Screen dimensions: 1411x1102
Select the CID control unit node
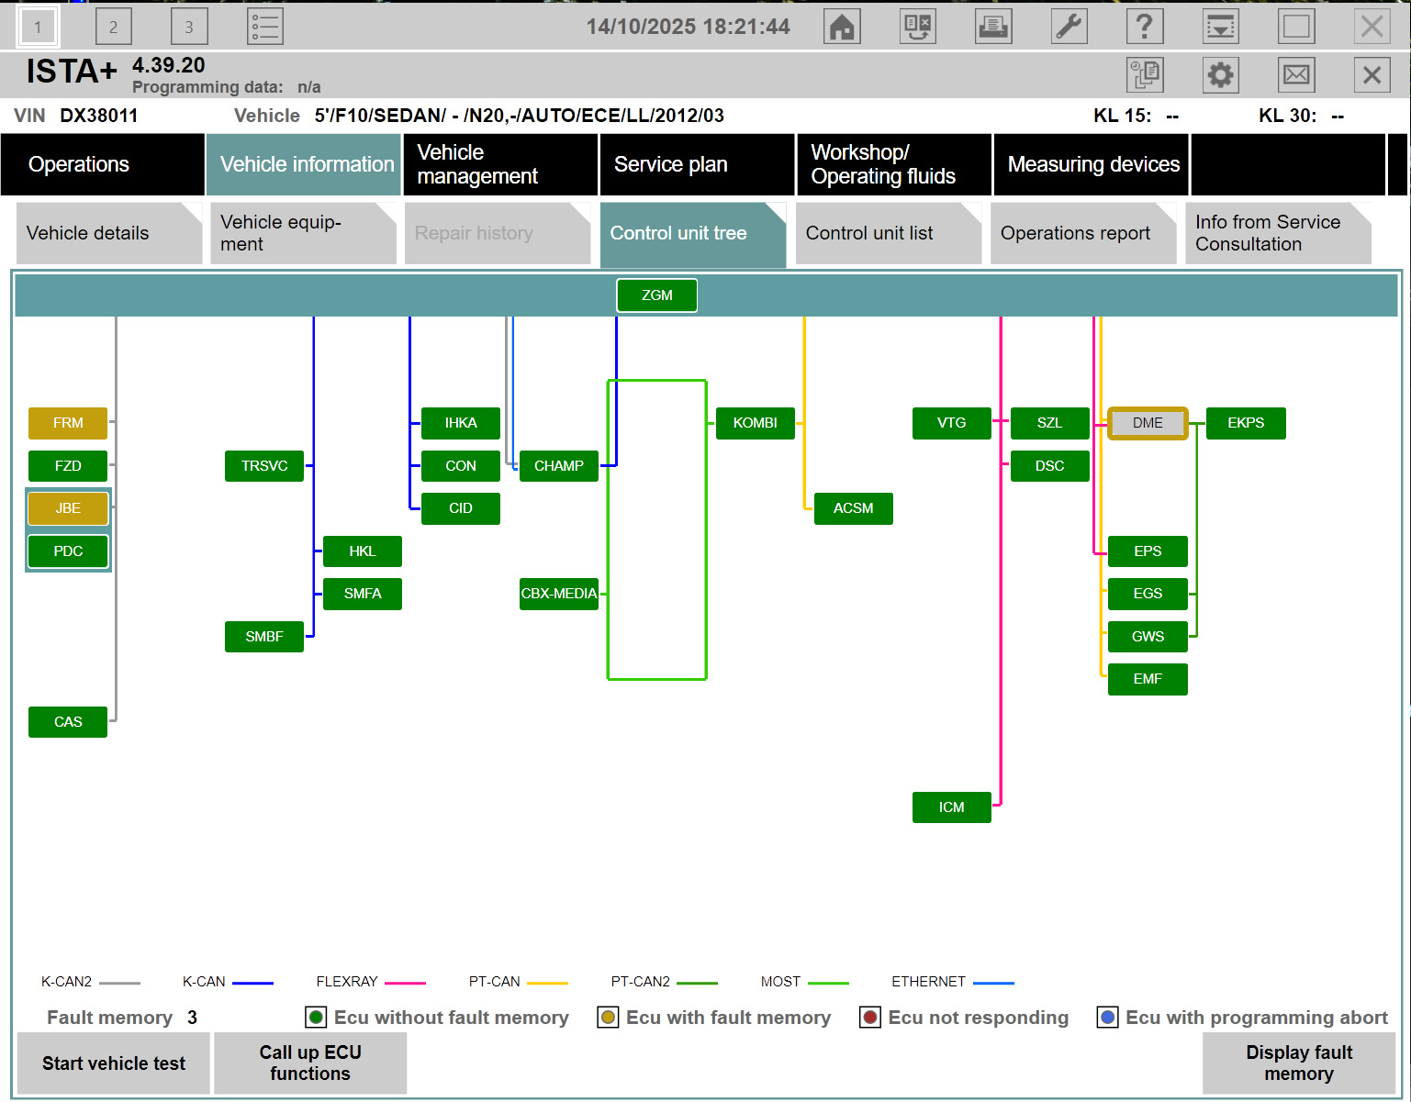(461, 508)
